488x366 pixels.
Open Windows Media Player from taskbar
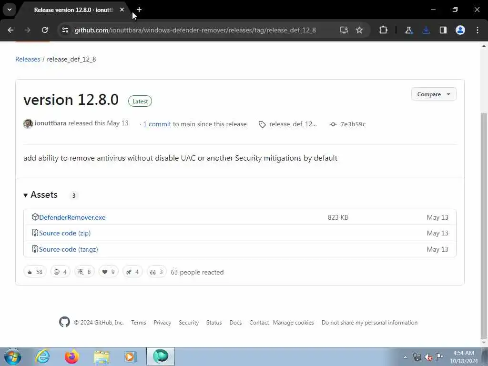coord(130,356)
